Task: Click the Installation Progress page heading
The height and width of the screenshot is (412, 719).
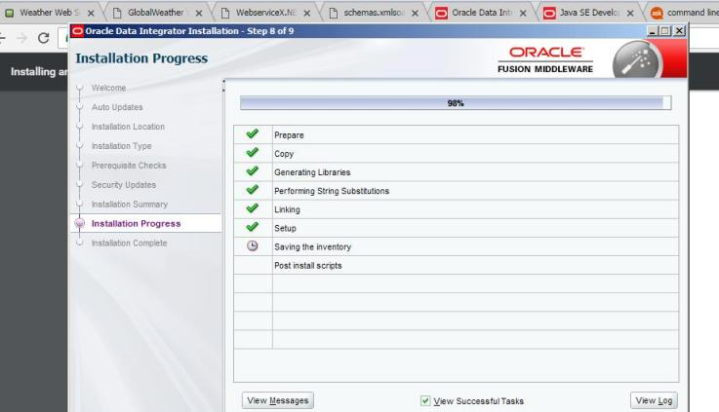Action: 141,58
